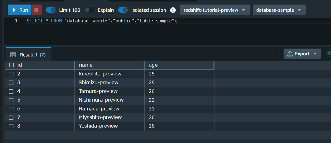331x143 pixels.
Task: Click the red Stop query button
Action: point(37,10)
